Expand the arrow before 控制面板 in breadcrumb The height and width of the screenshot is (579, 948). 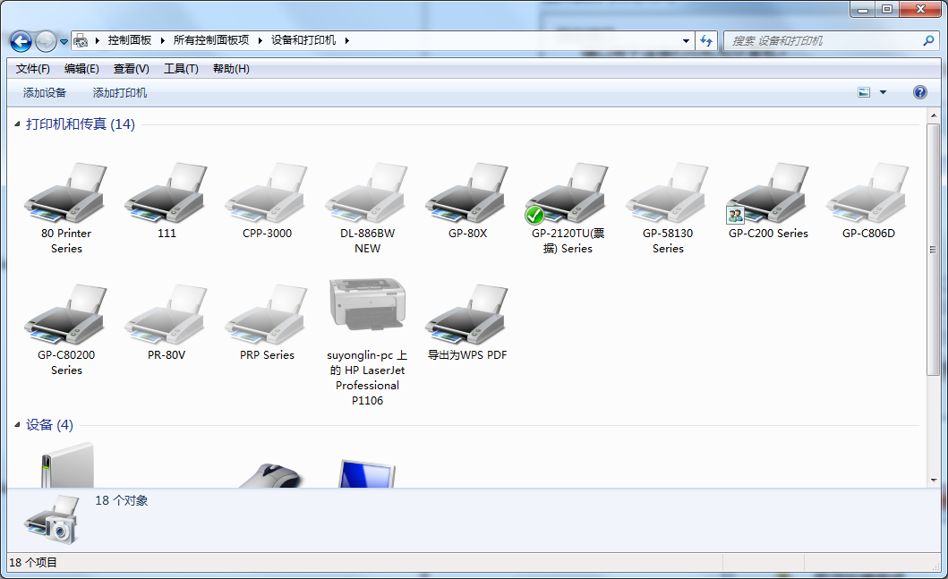point(98,40)
